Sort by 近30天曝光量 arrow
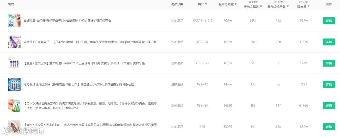The height and width of the screenshot is (137, 340). coord(309,7)
